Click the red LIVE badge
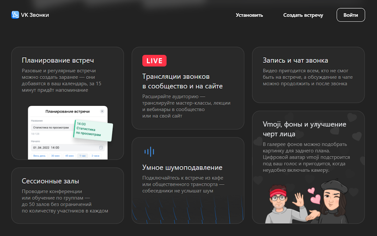Viewport: 377px width, 236px height. coord(154,60)
